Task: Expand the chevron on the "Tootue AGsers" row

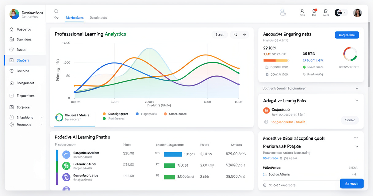Action: pos(355,174)
